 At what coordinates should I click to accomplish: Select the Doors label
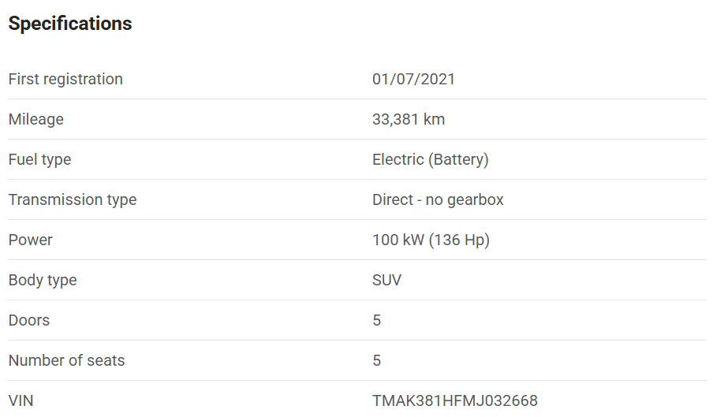[x=28, y=320]
